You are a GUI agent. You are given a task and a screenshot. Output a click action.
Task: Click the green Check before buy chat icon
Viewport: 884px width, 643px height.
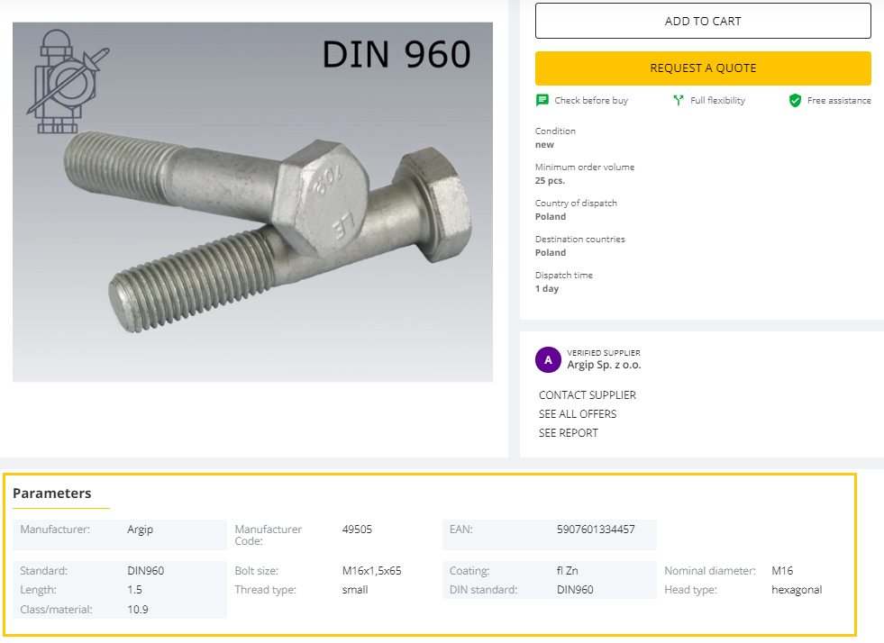542,100
